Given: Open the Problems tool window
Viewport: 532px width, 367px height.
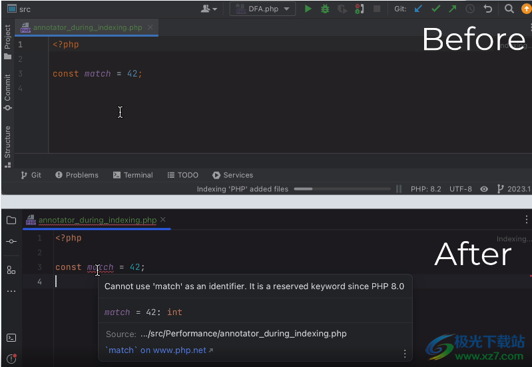Looking at the screenshot, I should point(77,175).
